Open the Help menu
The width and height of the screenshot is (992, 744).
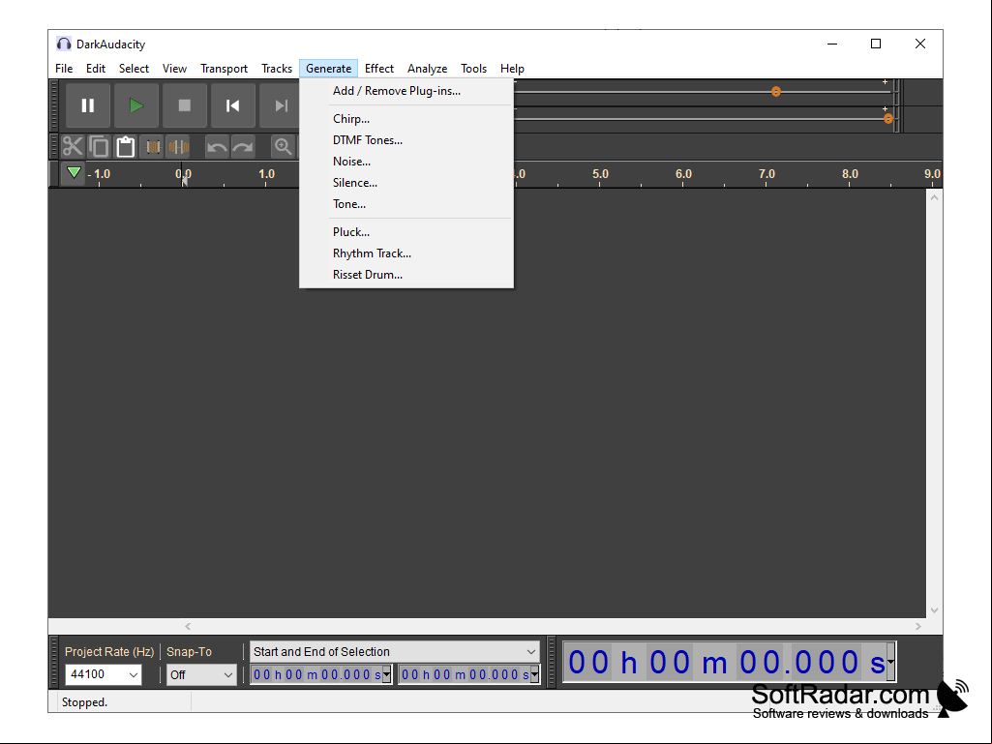[x=512, y=69]
